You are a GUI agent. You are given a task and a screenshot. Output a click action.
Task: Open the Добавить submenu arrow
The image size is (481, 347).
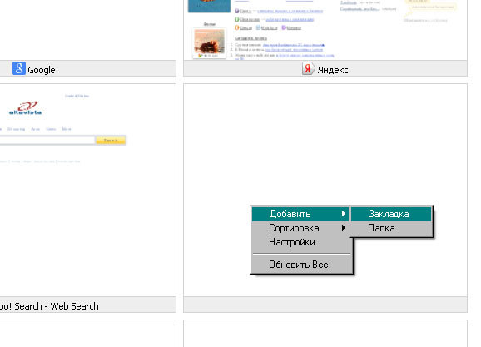(x=344, y=214)
